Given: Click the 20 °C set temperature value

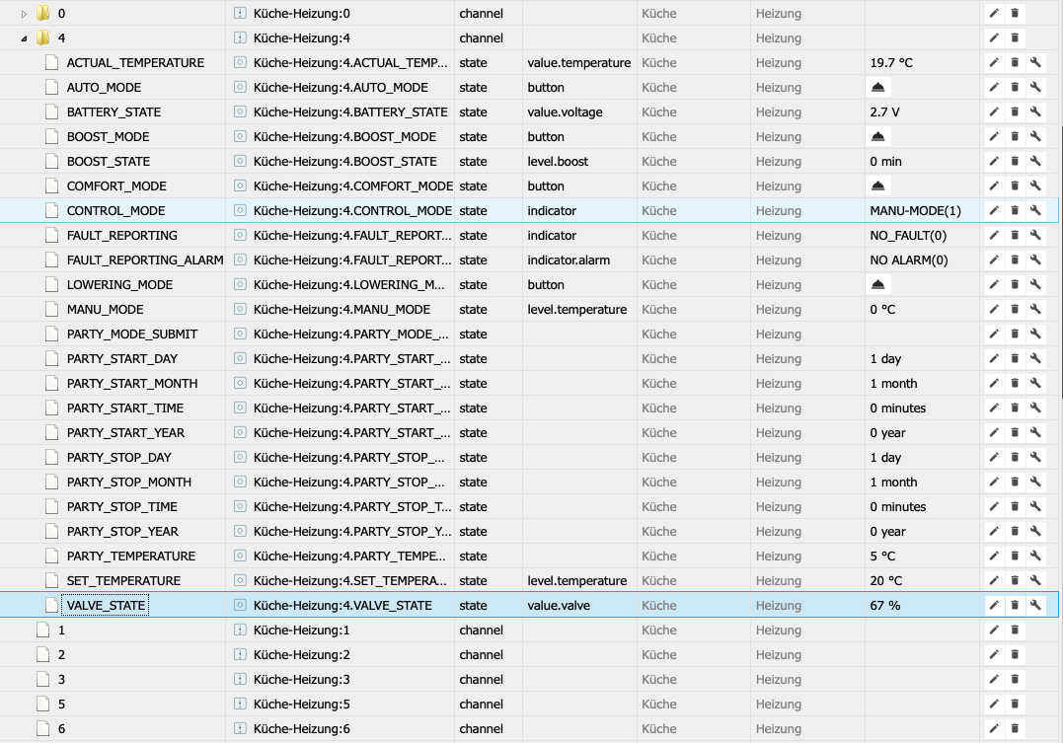Looking at the screenshot, I should (x=885, y=581).
